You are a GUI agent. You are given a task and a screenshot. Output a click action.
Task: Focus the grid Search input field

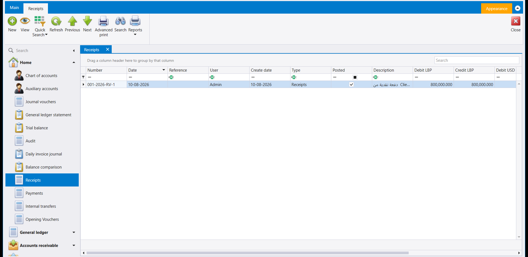click(477, 60)
